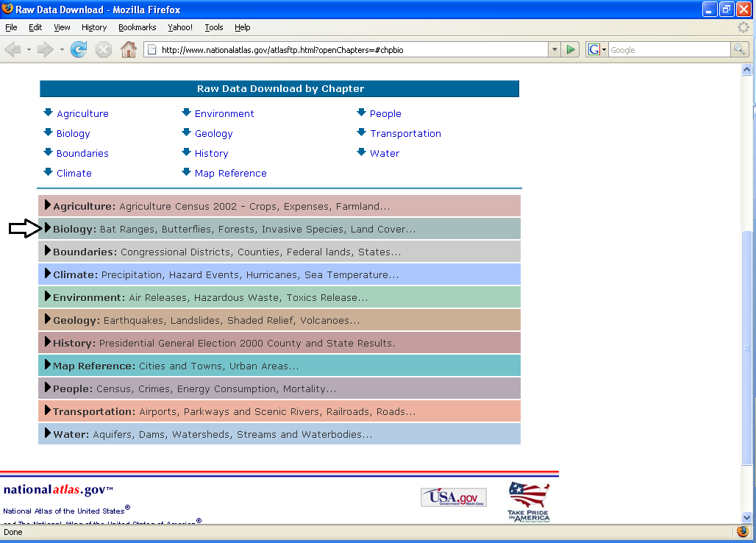
Task: Follow the Water link at top
Action: coord(385,153)
